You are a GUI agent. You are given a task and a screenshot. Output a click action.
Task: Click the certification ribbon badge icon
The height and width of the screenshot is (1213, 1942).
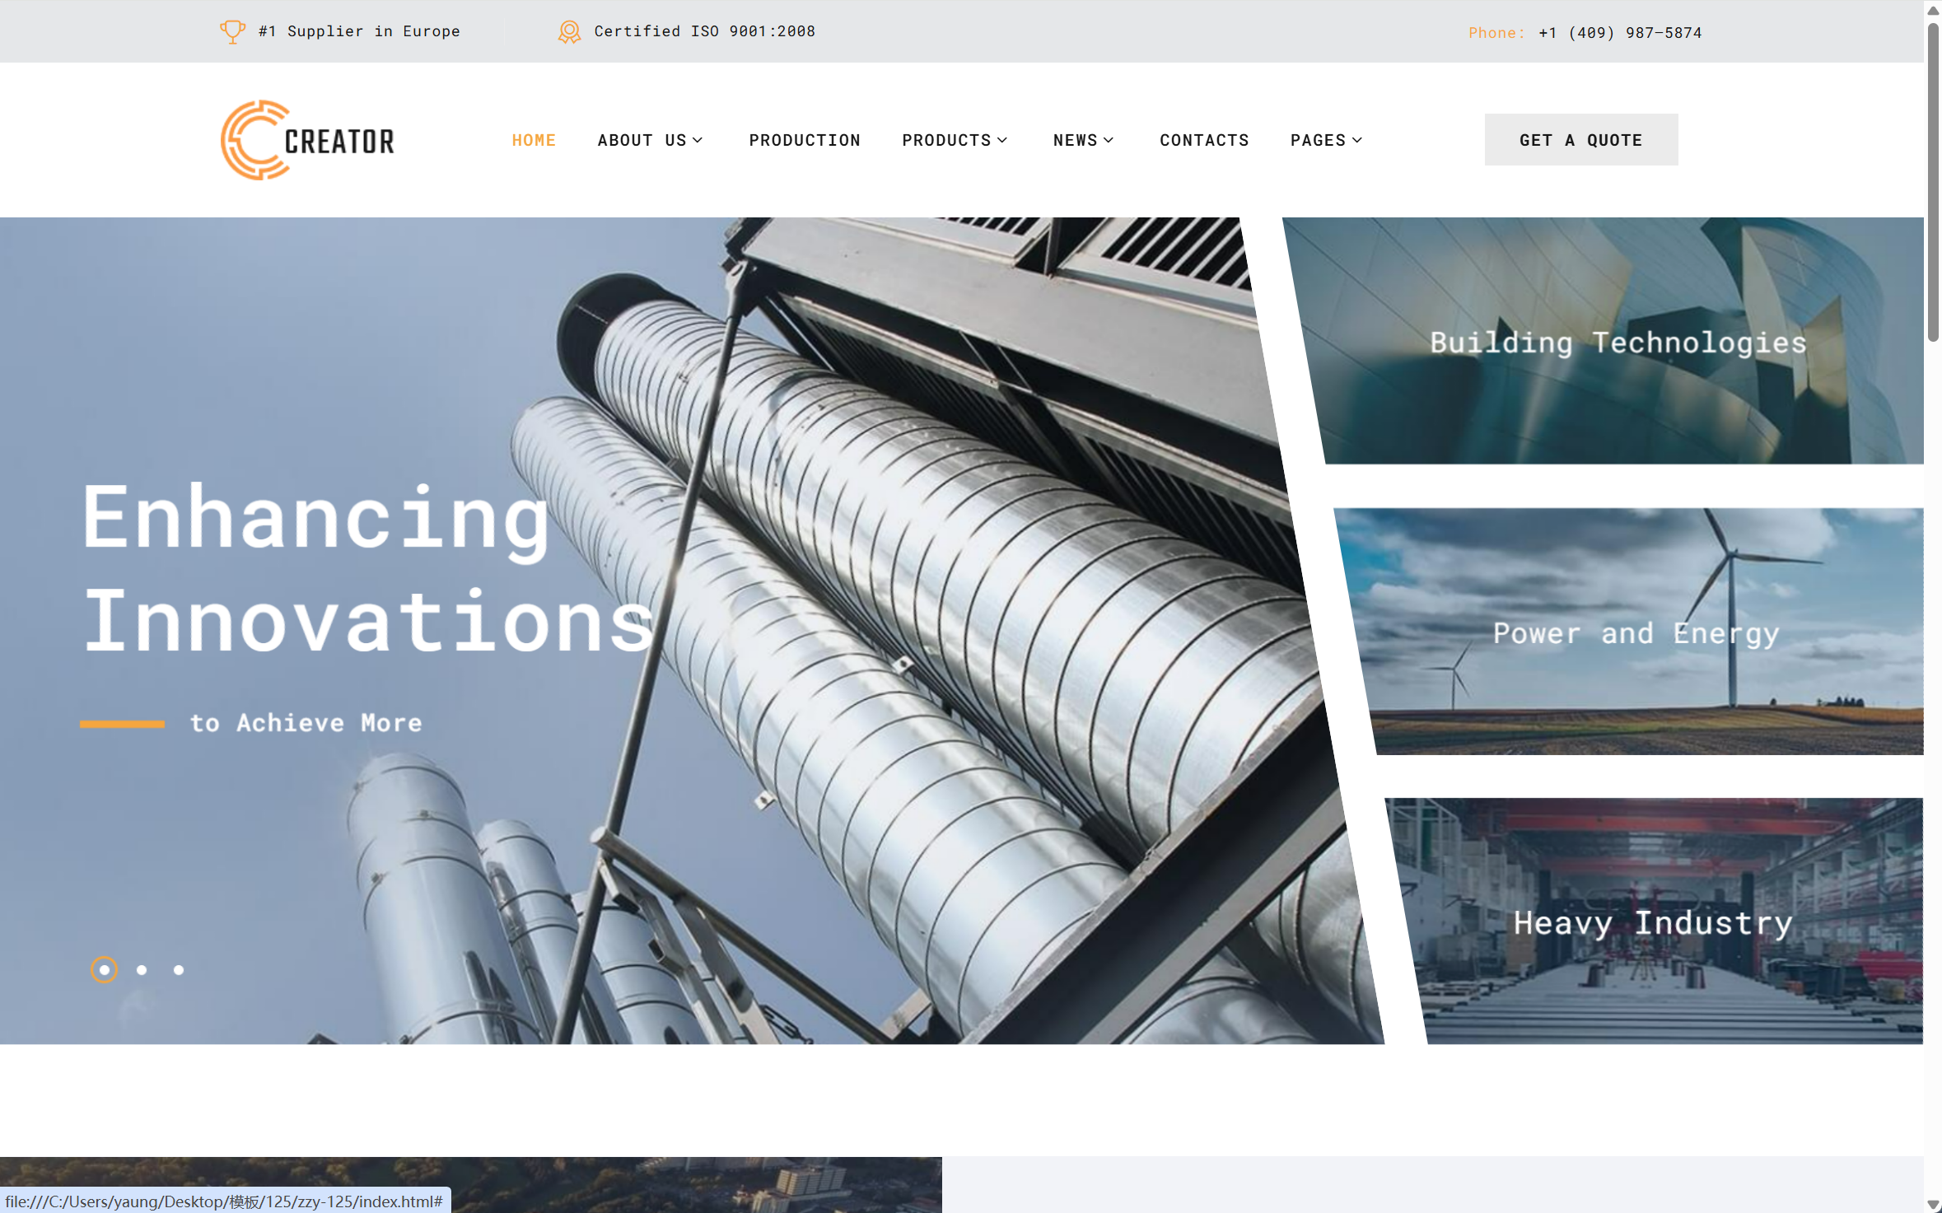568,31
